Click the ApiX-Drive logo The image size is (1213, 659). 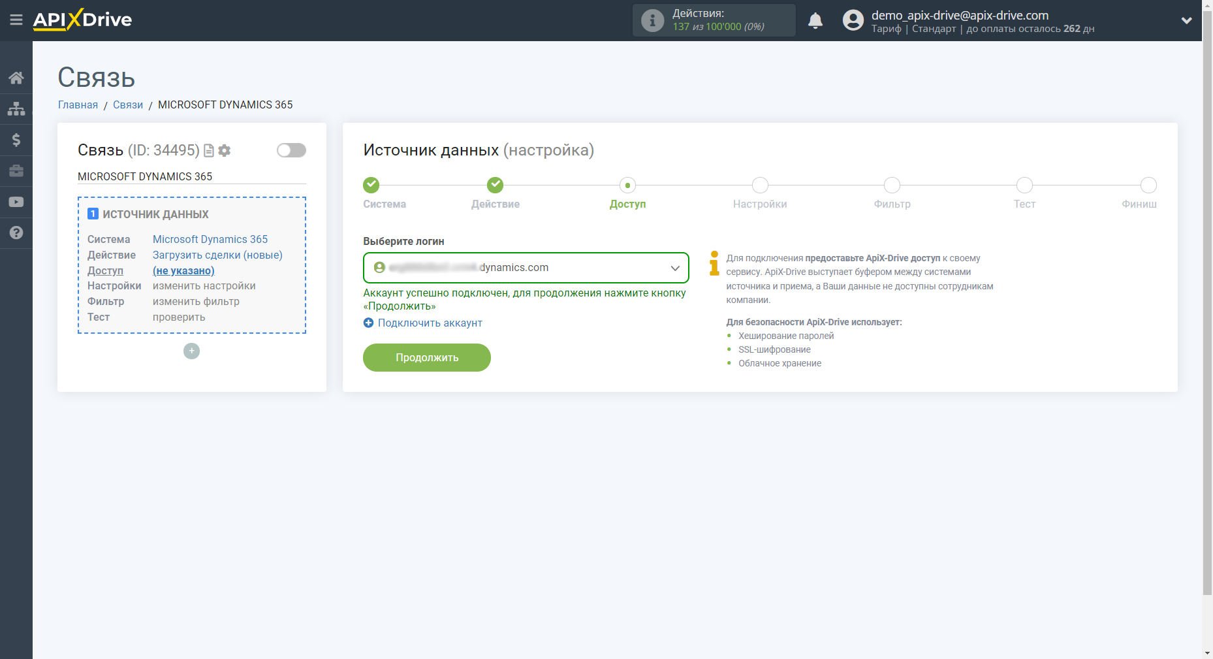coord(82,20)
